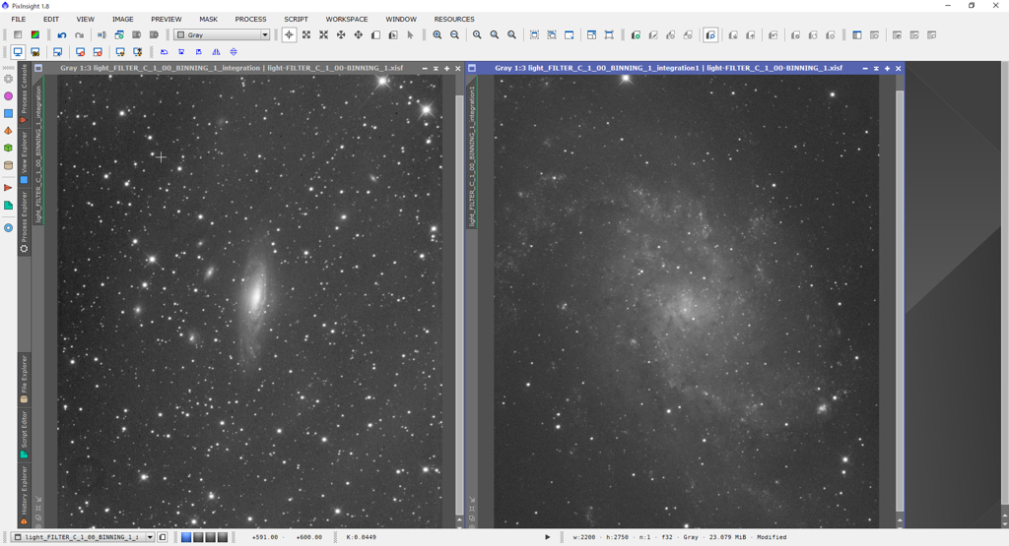Click the vertical mirror flip icon

(x=234, y=52)
